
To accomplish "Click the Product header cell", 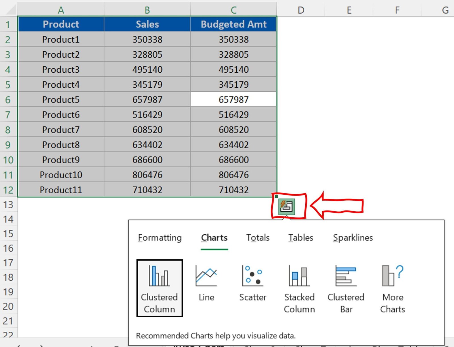I will pos(61,24).
